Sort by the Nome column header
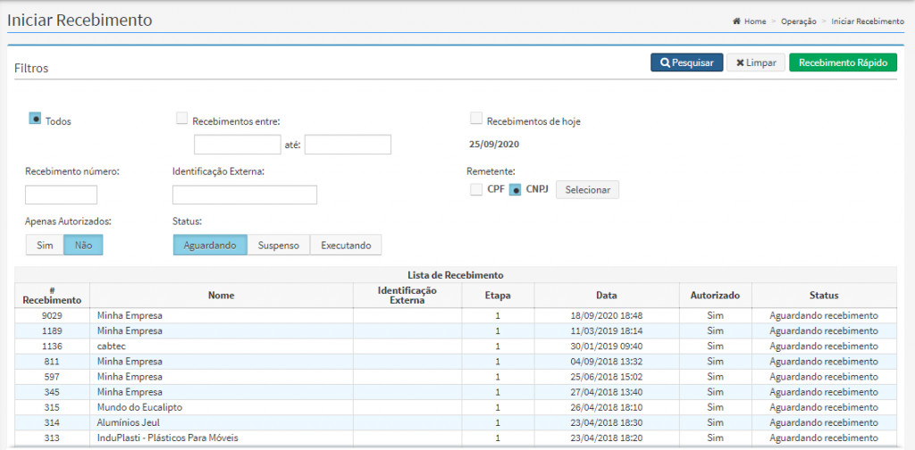The image size is (915, 450). click(222, 295)
